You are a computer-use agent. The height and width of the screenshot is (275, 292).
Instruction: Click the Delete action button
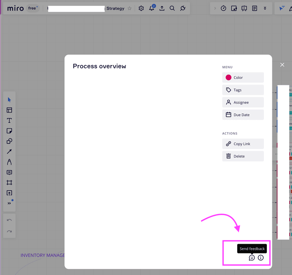(243, 156)
